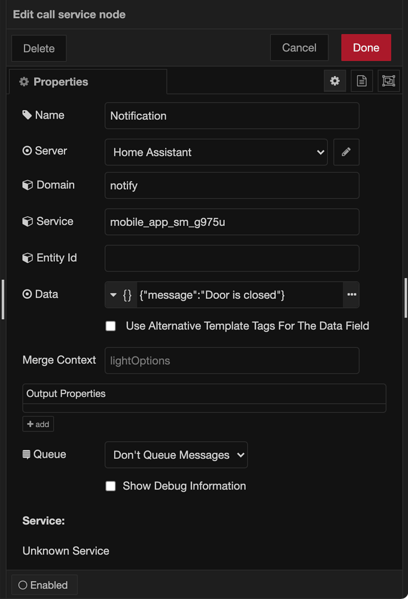Enable Use Alternative Template Tags checkbox
Image resolution: width=408 pixels, height=599 pixels.
coord(111,326)
